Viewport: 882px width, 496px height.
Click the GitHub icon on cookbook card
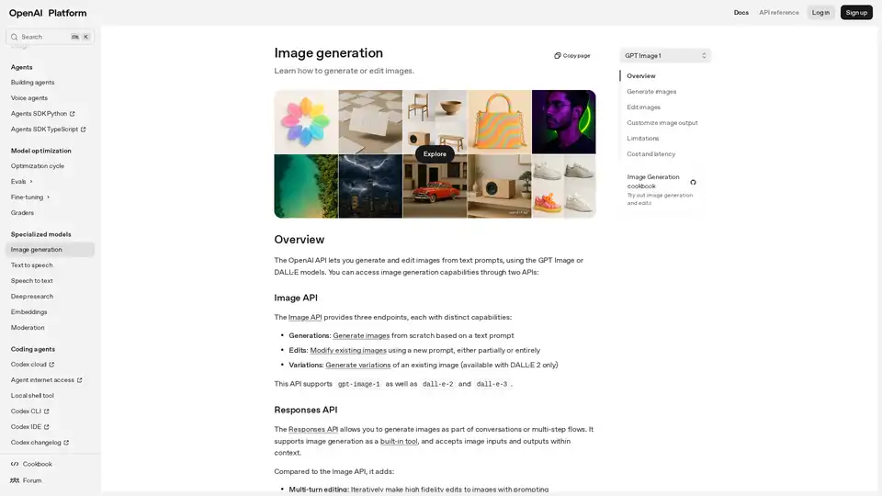[x=693, y=182]
